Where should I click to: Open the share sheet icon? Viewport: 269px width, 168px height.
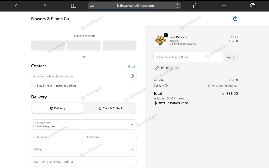coord(195,6)
